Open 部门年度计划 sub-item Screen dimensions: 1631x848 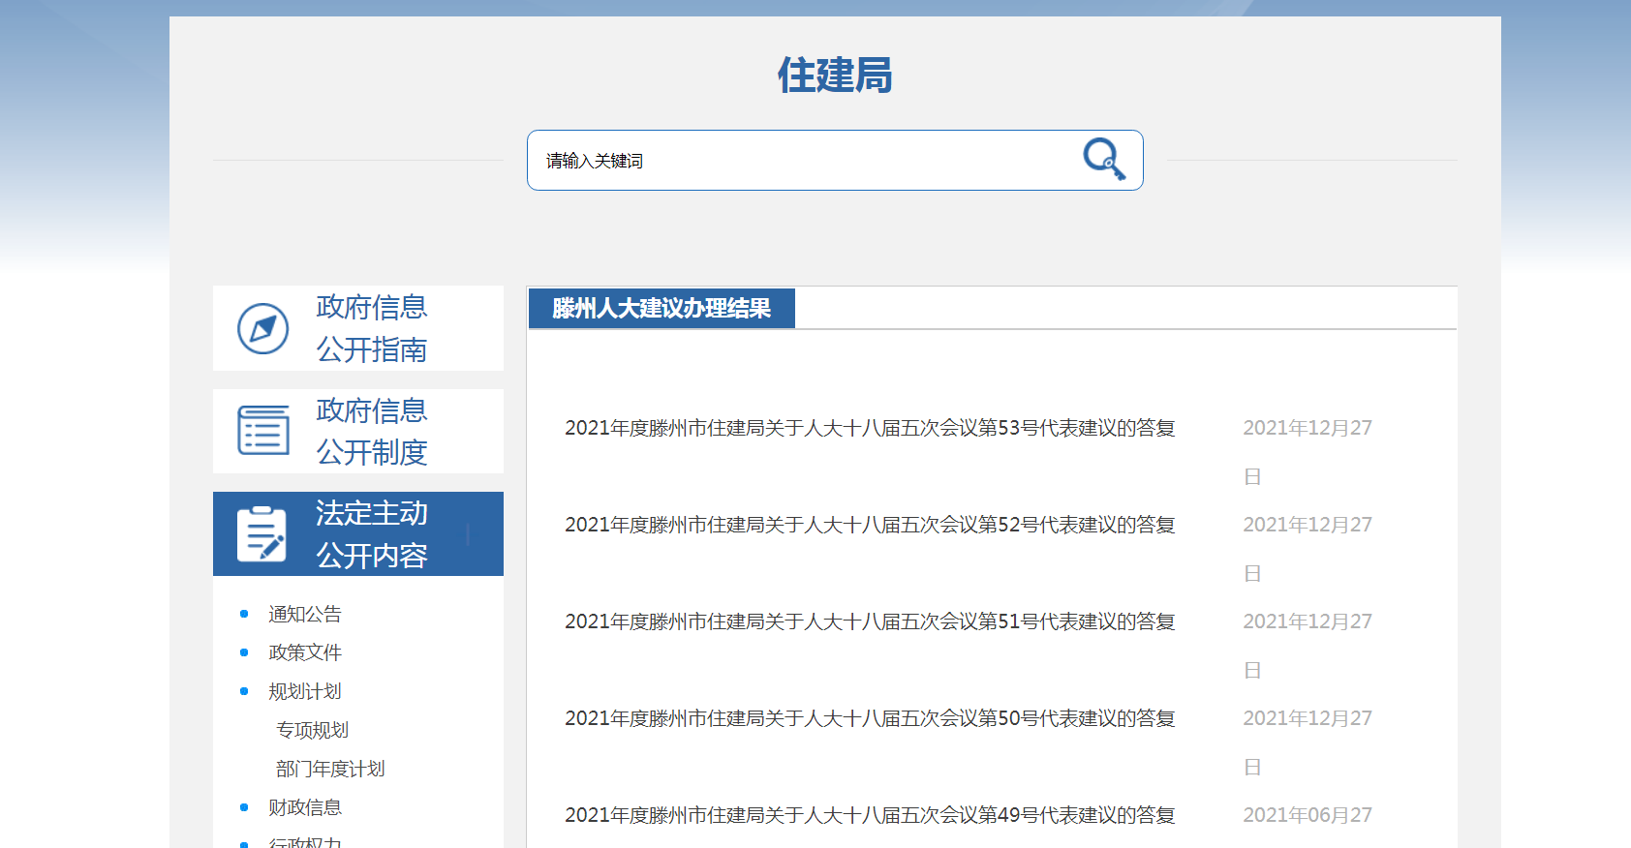[330, 769]
